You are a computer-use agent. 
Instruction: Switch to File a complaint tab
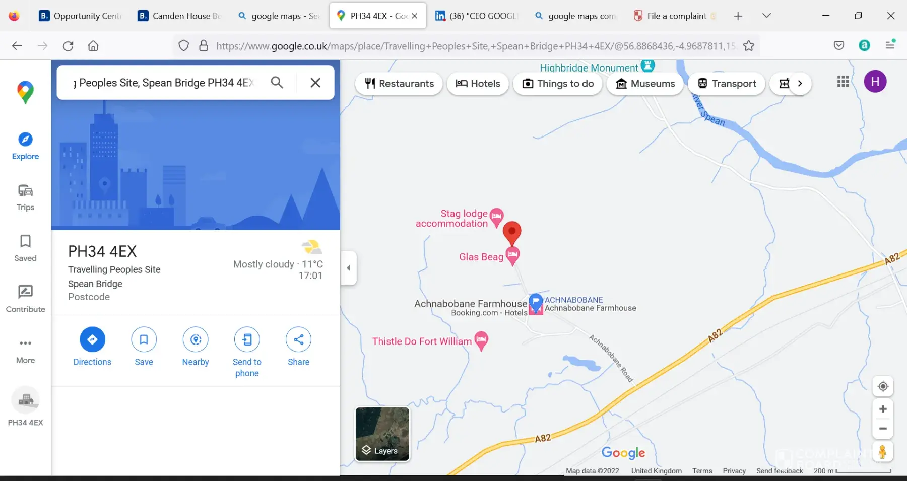pyautogui.click(x=675, y=16)
